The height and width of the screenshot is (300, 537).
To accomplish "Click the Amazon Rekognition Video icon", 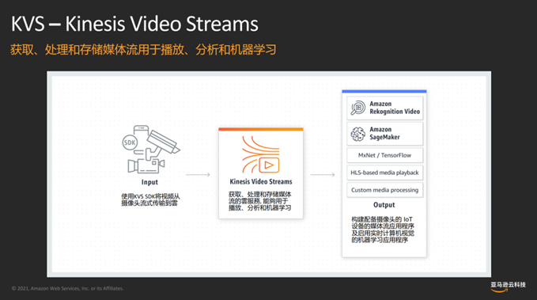I will point(358,108).
